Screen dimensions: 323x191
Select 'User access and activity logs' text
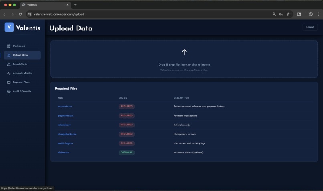coord(189,143)
